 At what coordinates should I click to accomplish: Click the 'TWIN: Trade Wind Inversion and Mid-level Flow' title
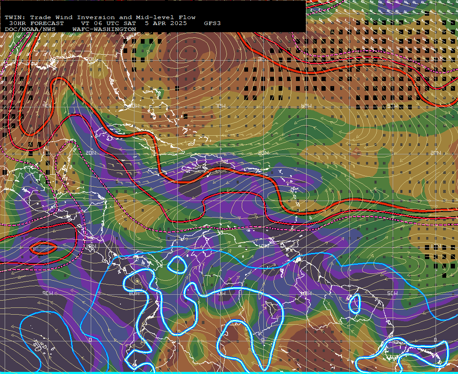click(x=100, y=17)
